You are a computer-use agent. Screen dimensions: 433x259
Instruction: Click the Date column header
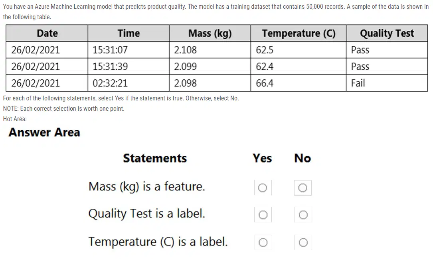47,33
